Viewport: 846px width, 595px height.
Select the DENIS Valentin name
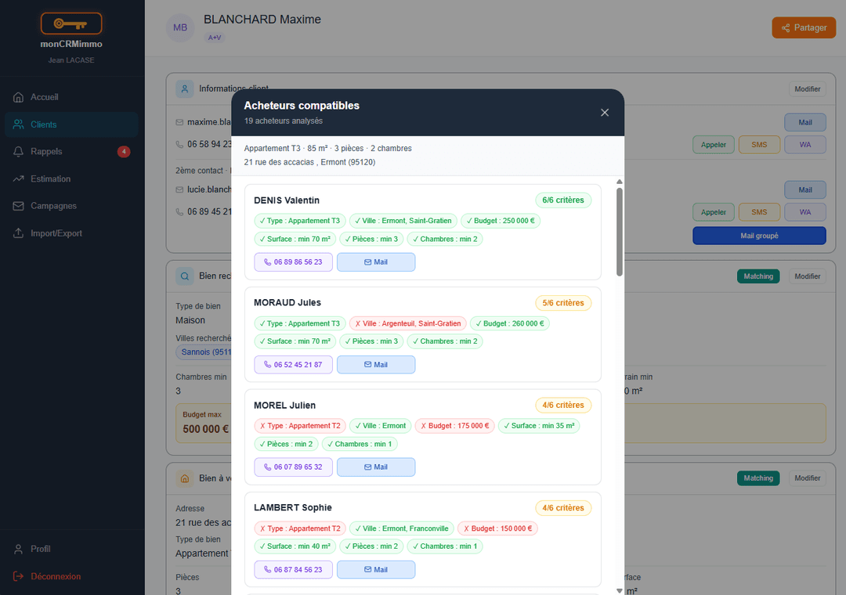click(x=287, y=200)
